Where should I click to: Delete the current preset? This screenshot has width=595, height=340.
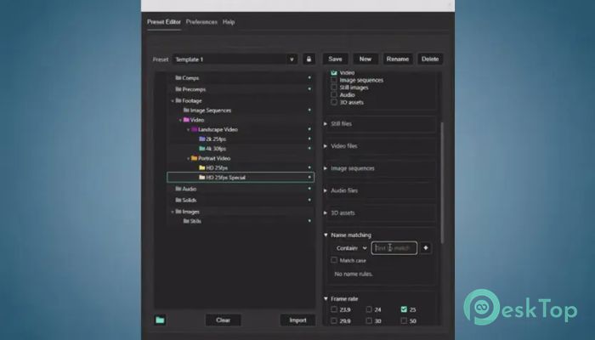point(430,59)
